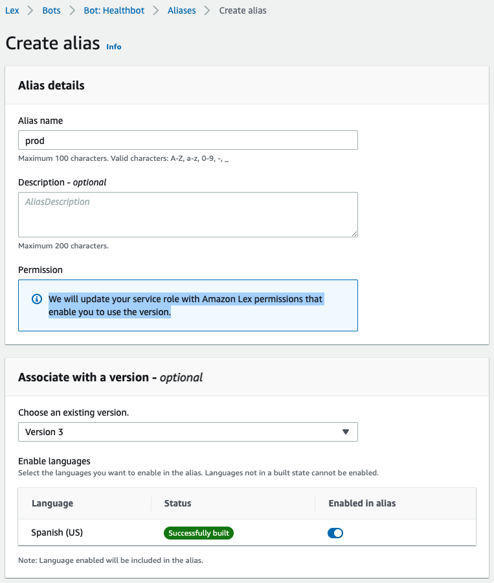Return to Aliases breadcrumb link
The width and height of the screenshot is (494, 583).
click(181, 10)
